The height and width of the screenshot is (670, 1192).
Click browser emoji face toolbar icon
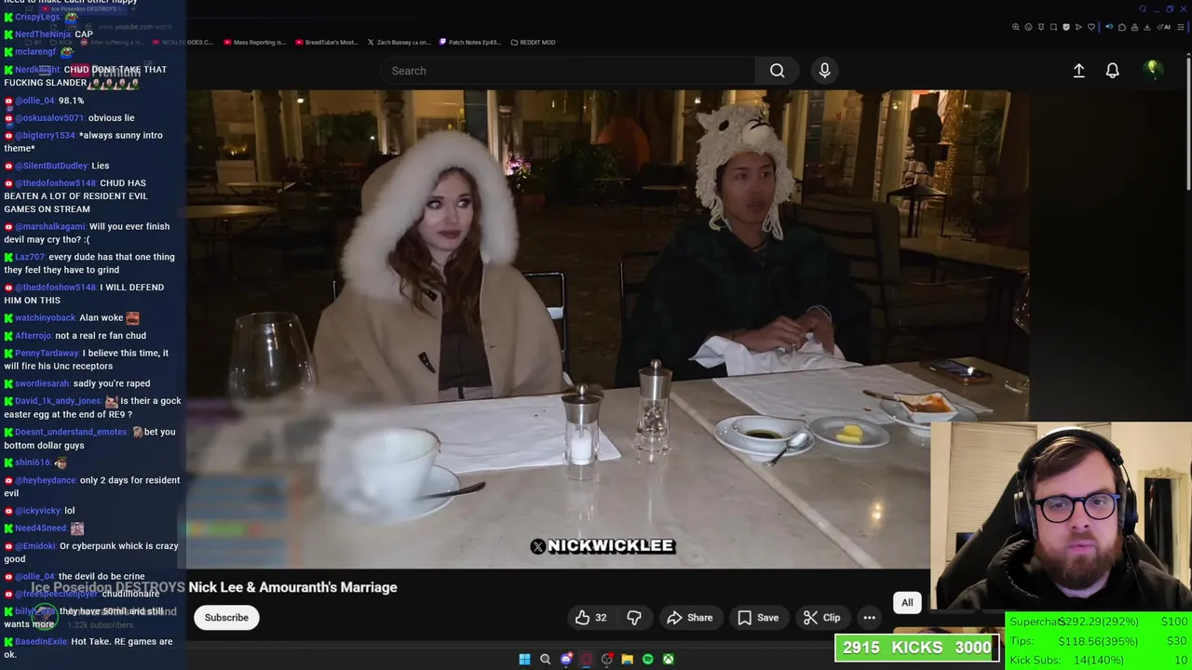point(1029,27)
